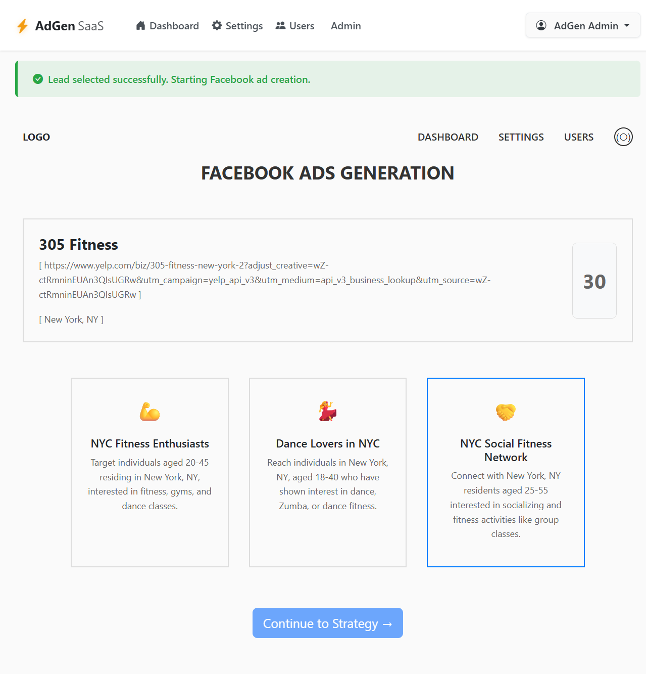Click the flexed bicep emoji icon
Viewport: 646px width, 674px height.
tap(150, 412)
